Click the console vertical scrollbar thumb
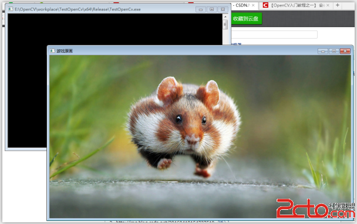This screenshot has width=357, height=224. coord(225,25)
